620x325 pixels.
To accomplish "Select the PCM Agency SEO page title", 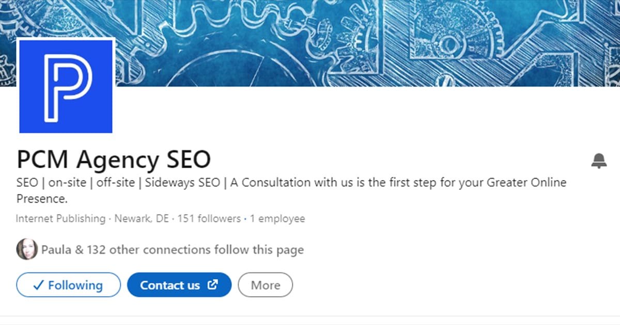I will pos(113,159).
